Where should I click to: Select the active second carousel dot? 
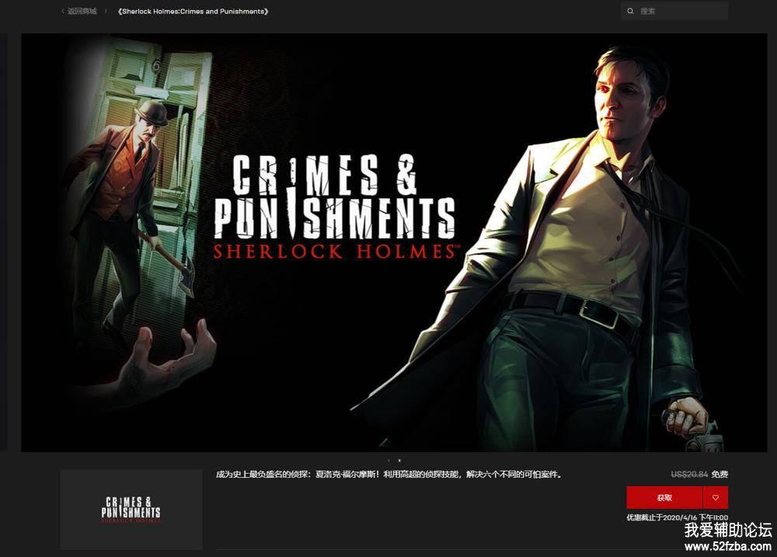tap(399, 461)
